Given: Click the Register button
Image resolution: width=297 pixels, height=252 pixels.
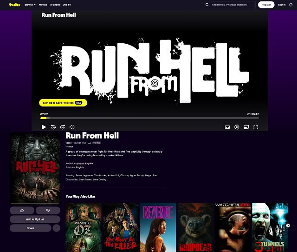Looking at the screenshot, I should tap(266, 5).
